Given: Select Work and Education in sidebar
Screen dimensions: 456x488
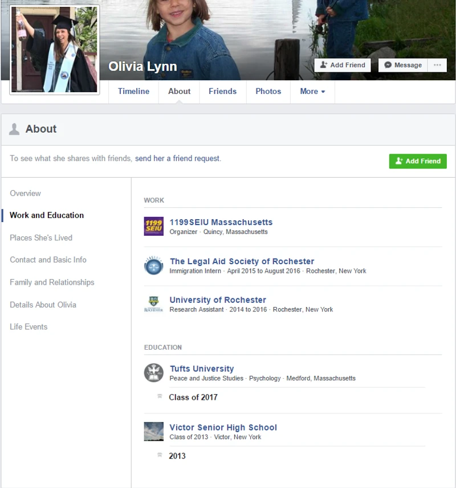Looking at the screenshot, I should click(47, 215).
